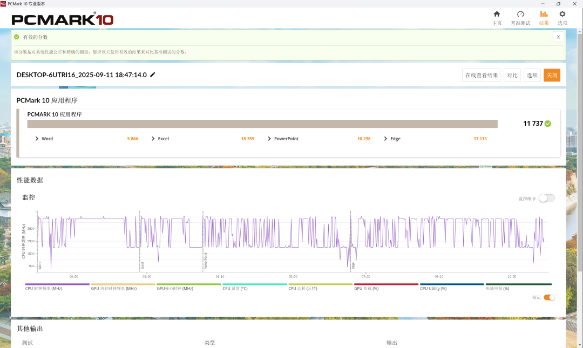Click the pencil icon to rename result
Image resolution: width=583 pixels, height=348 pixels.
[152, 75]
